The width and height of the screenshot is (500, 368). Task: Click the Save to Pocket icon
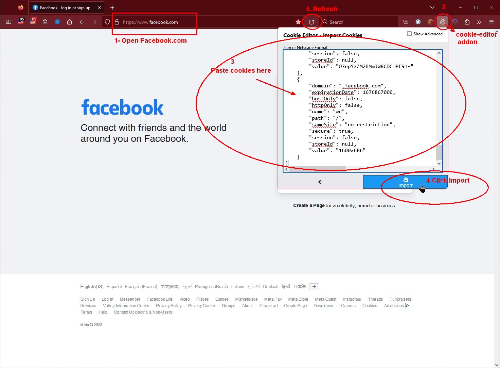pos(406,22)
